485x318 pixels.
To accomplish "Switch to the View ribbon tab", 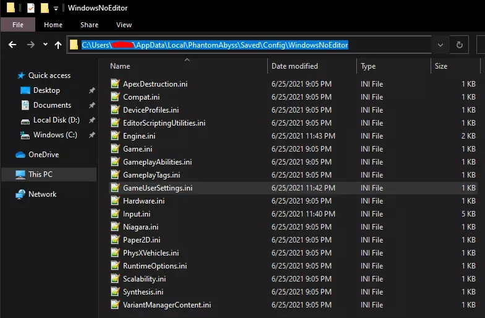I will 124,25.
